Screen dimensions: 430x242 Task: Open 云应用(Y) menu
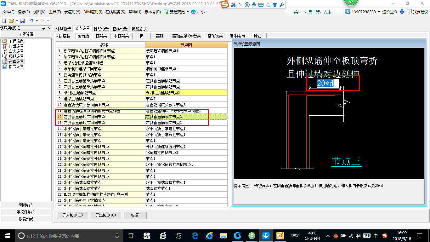(72, 12)
